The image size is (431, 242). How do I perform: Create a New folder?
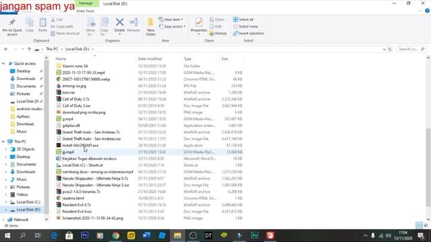[x=151, y=27]
